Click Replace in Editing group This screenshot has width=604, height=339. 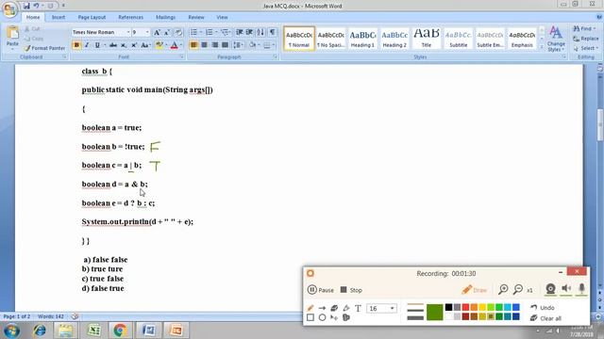point(585,39)
